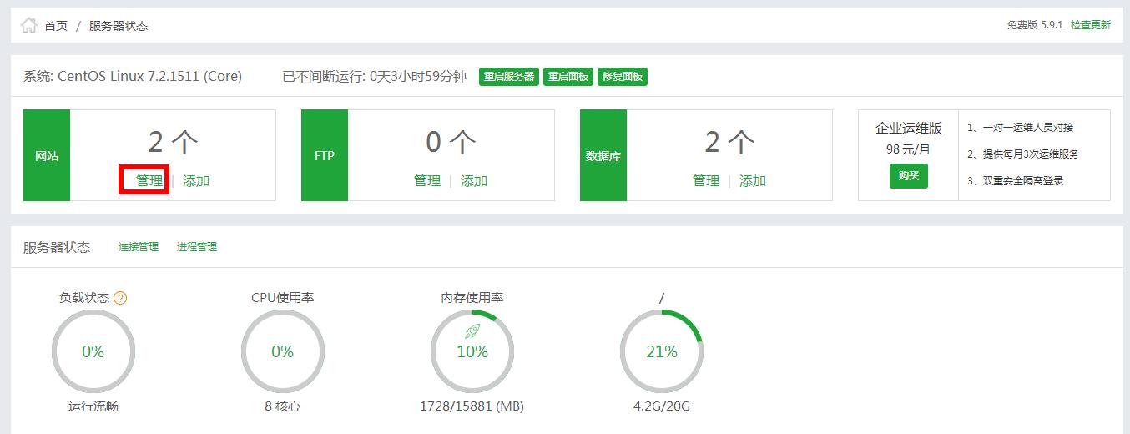Open 管理 under the 网站 count
The height and width of the screenshot is (434, 1130).
[149, 180]
